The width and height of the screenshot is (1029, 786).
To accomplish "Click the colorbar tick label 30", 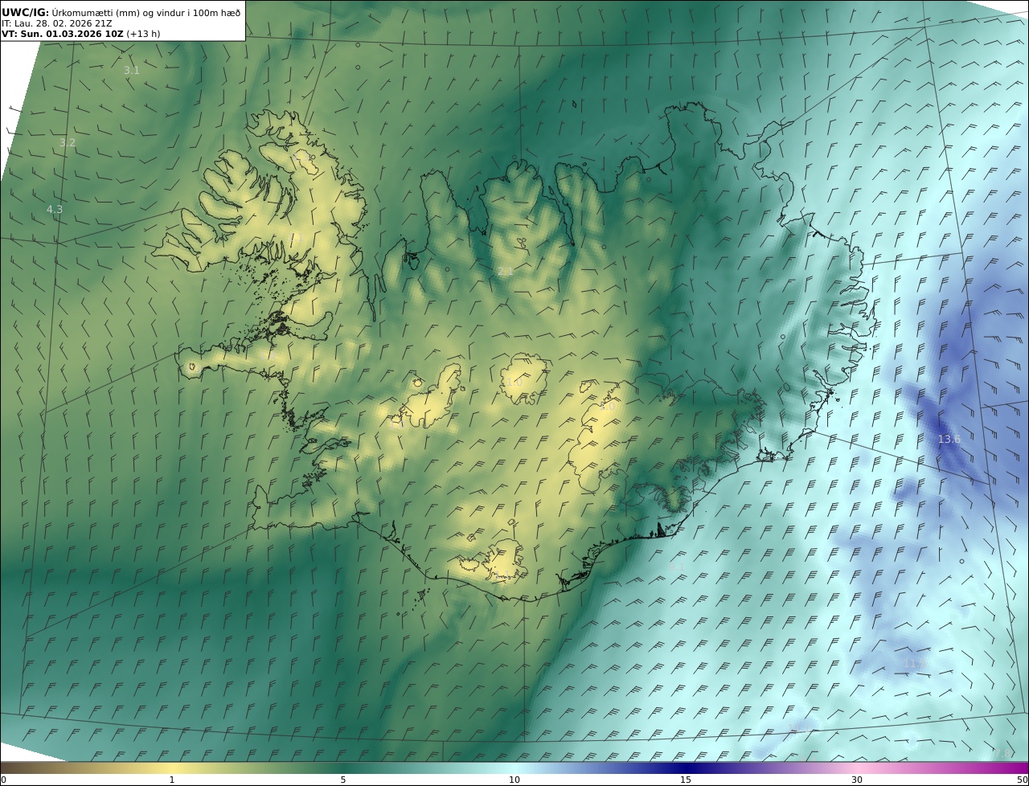I will [857, 780].
